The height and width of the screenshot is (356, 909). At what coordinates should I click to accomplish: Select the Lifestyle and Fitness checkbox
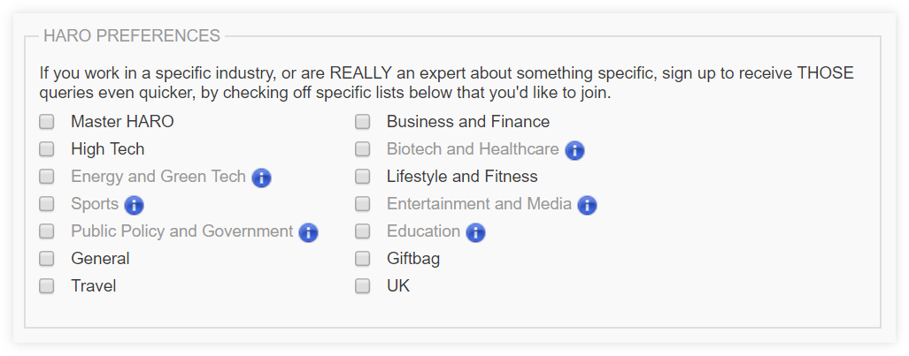pos(362,176)
